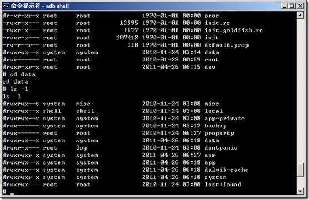
Task: Click the cmd icon in title bar
Action: pyautogui.click(x=6, y=6)
